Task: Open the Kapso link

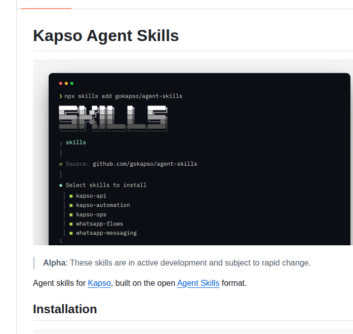Action: pyautogui.click(x=99, y=283)
